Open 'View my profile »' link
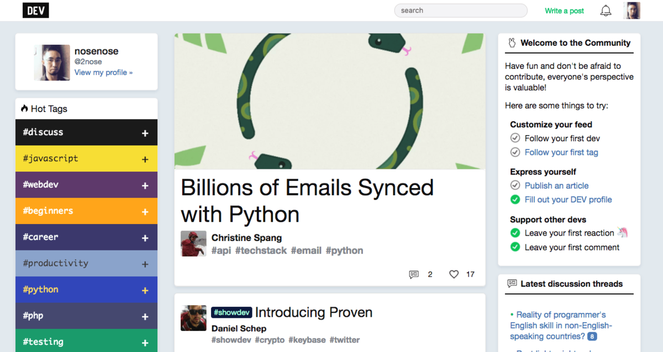Screen dimensions: 663x352 point(103,72)
